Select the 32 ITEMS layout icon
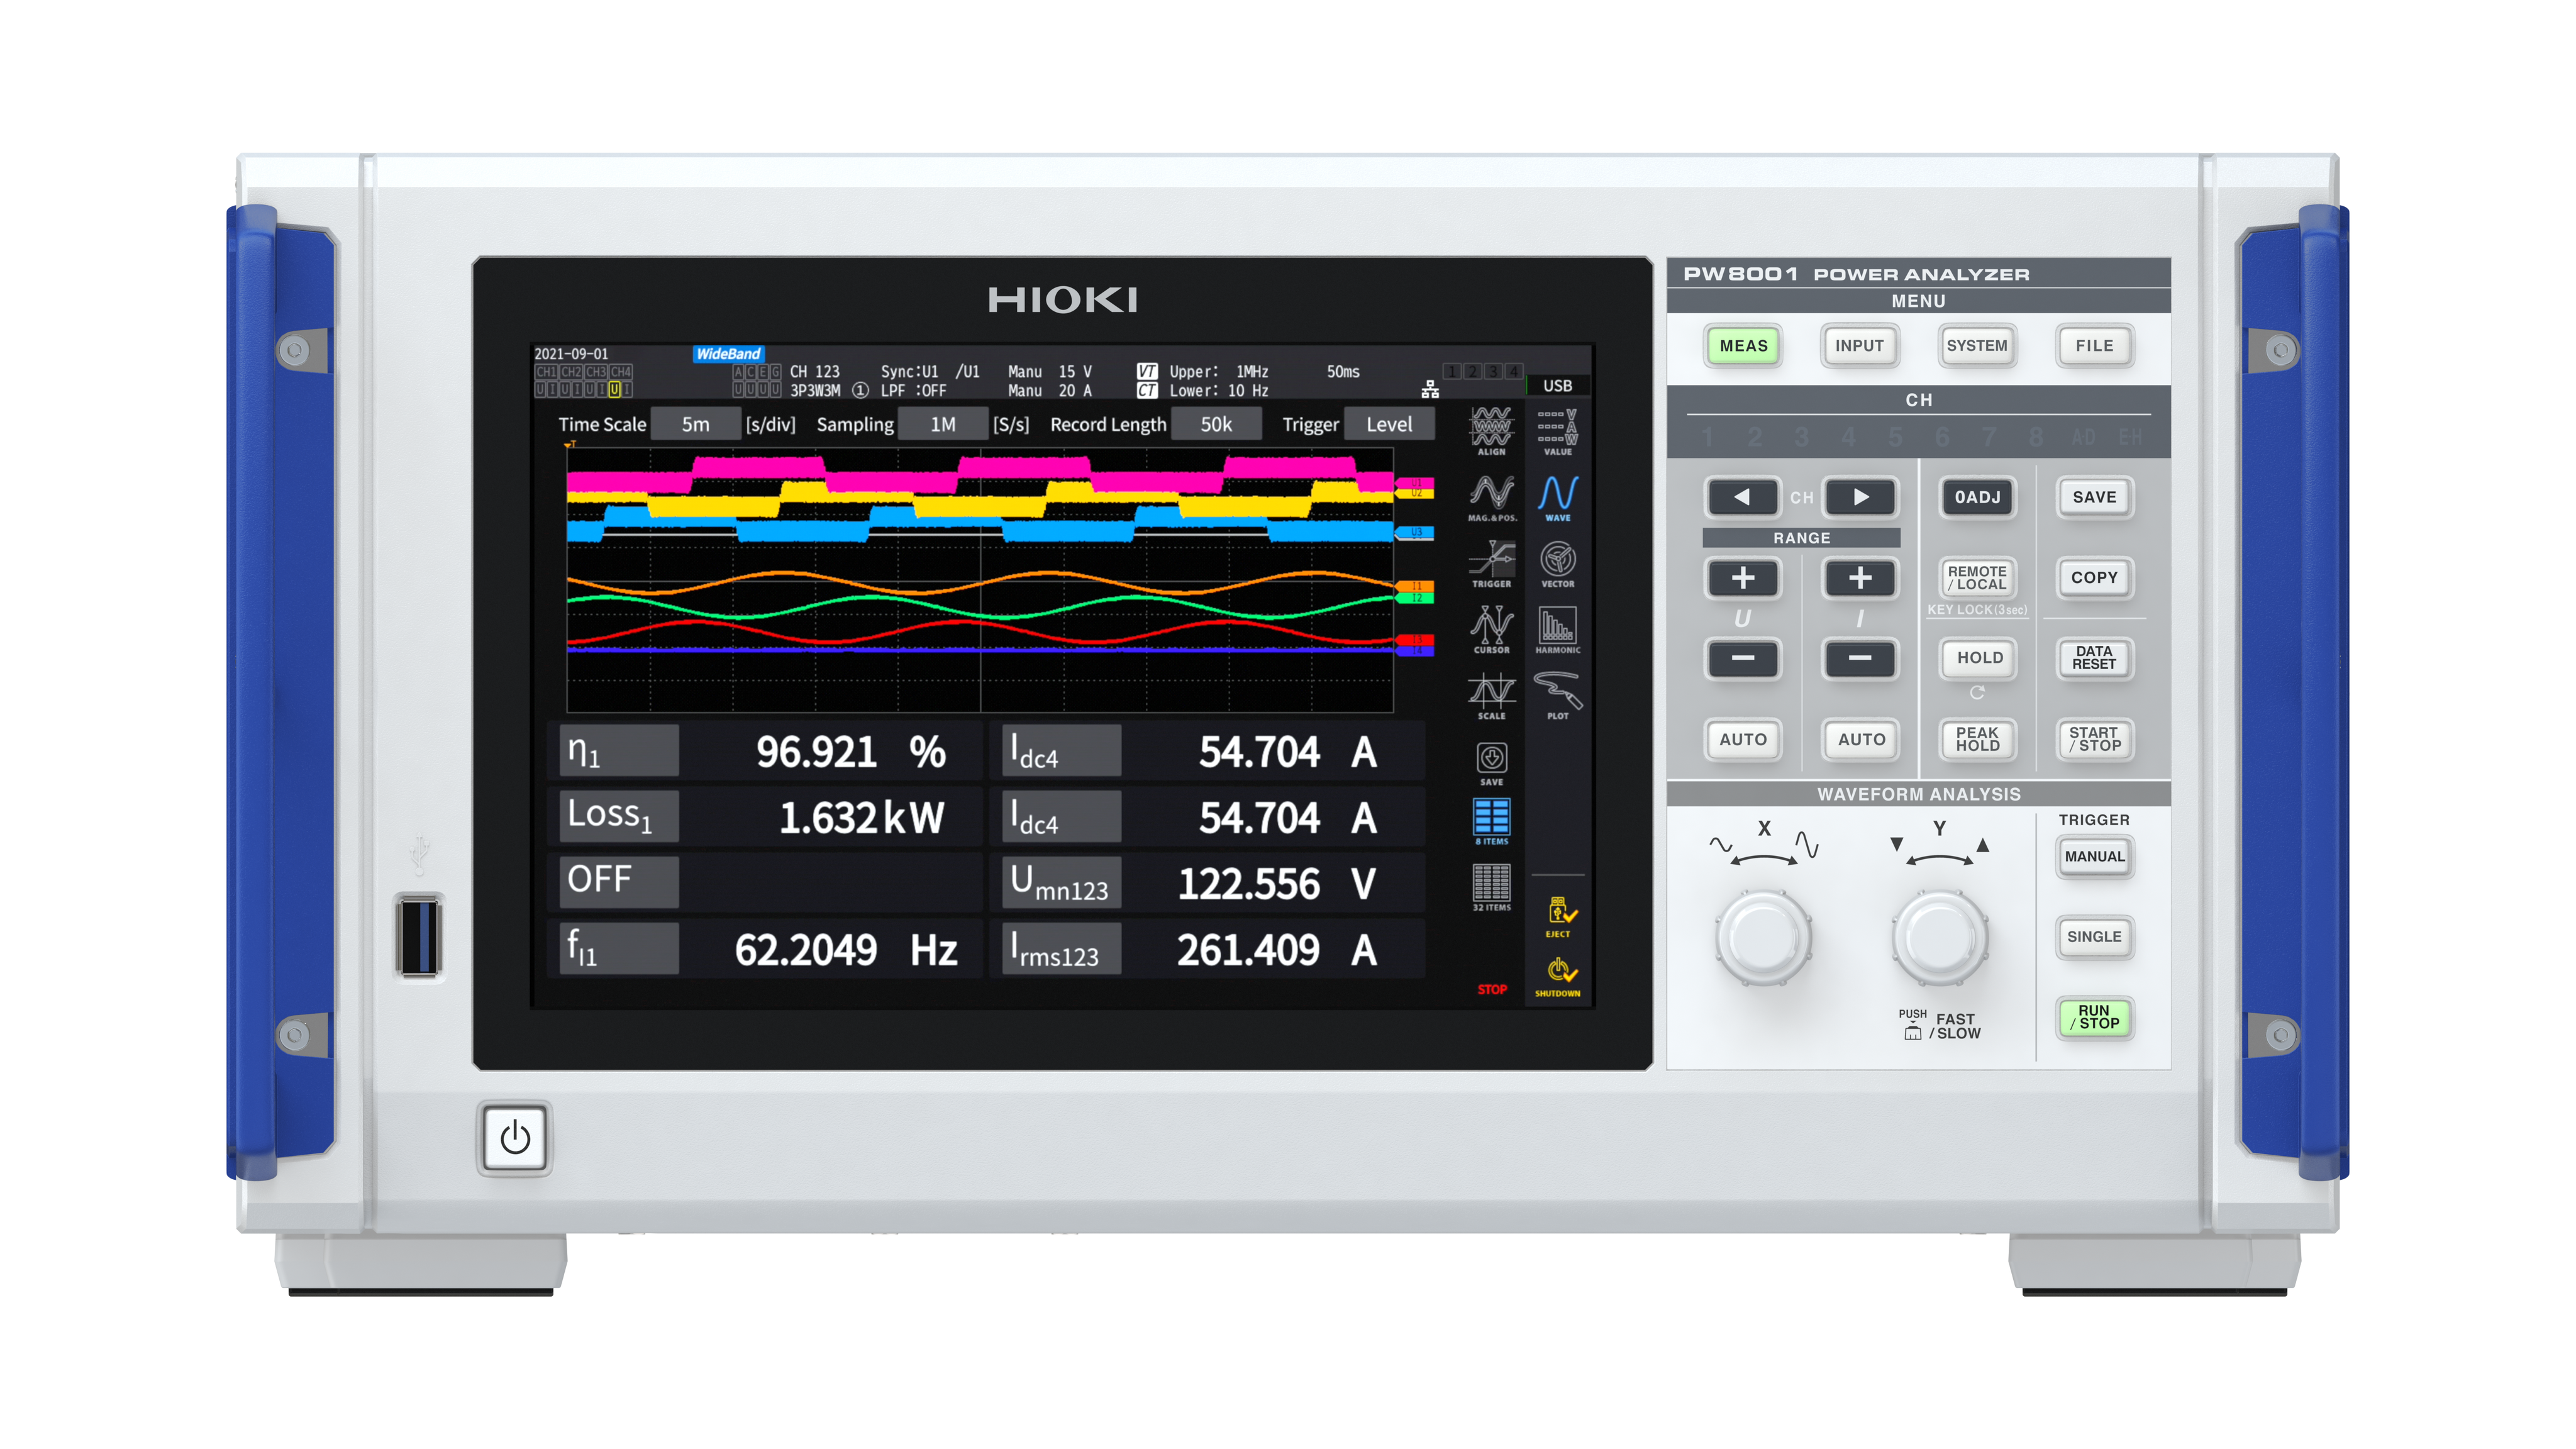 (x=1491, y=887)
